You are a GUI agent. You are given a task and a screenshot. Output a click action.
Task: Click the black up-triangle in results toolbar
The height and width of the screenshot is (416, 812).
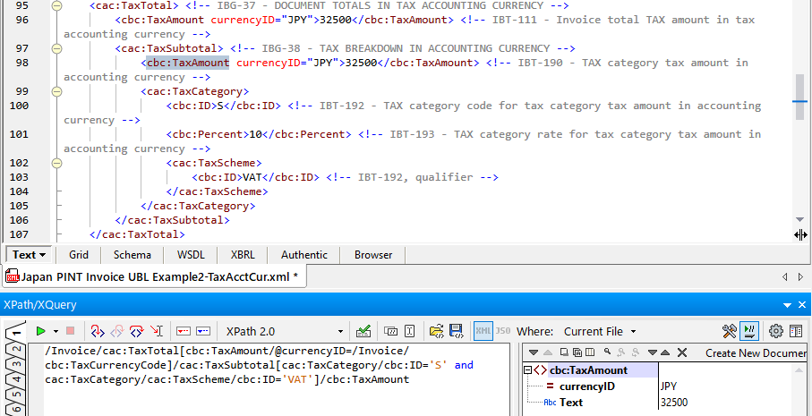point(665,352)
